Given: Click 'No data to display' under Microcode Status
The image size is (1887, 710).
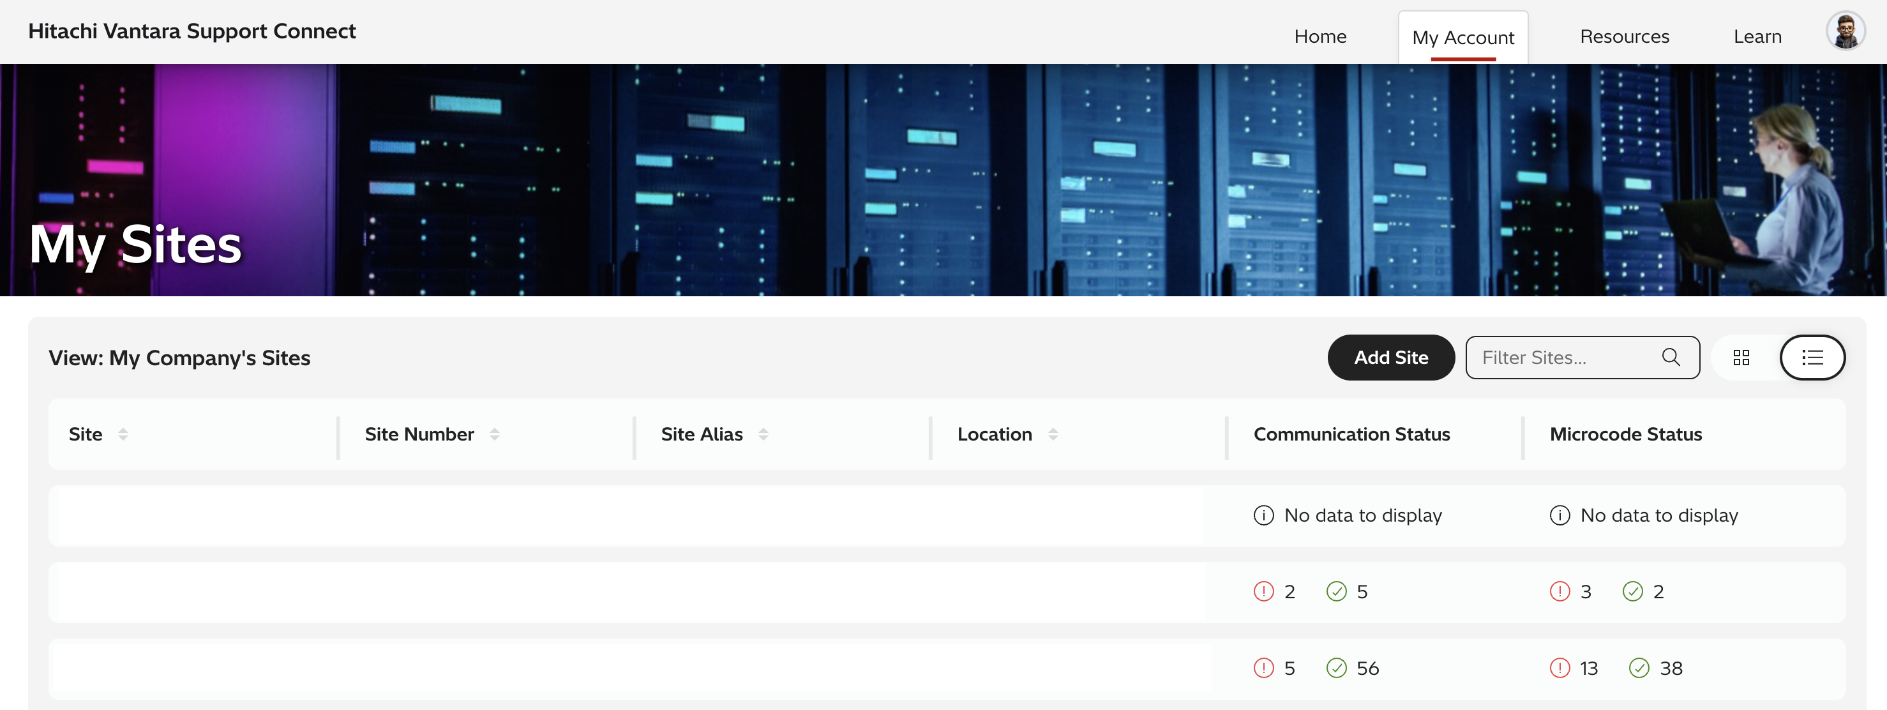Looking at the screenshot, I should click(1658, 516).
